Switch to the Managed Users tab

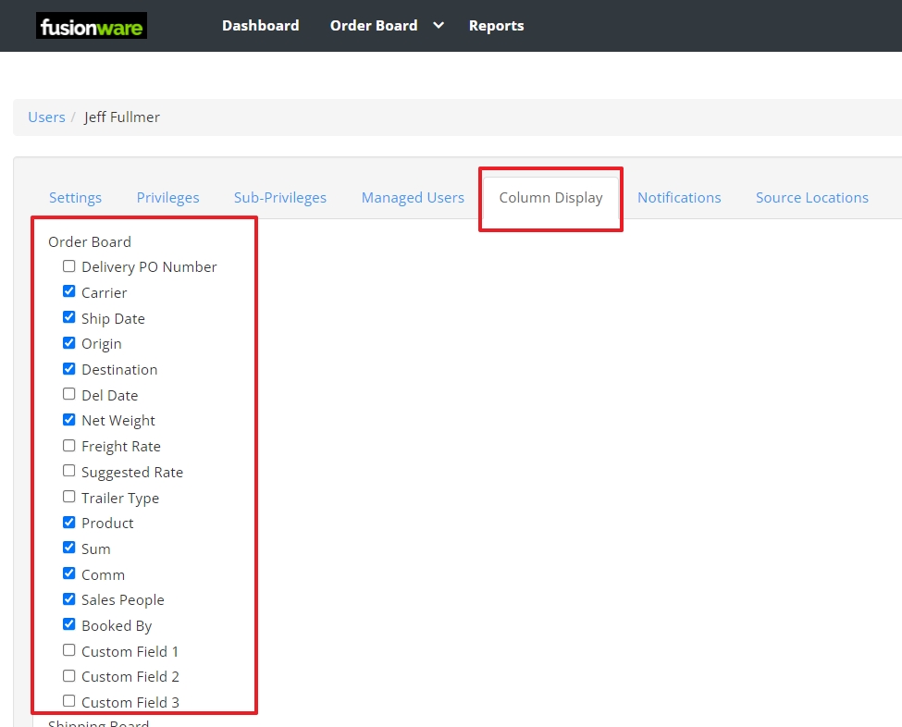(413, 197)
